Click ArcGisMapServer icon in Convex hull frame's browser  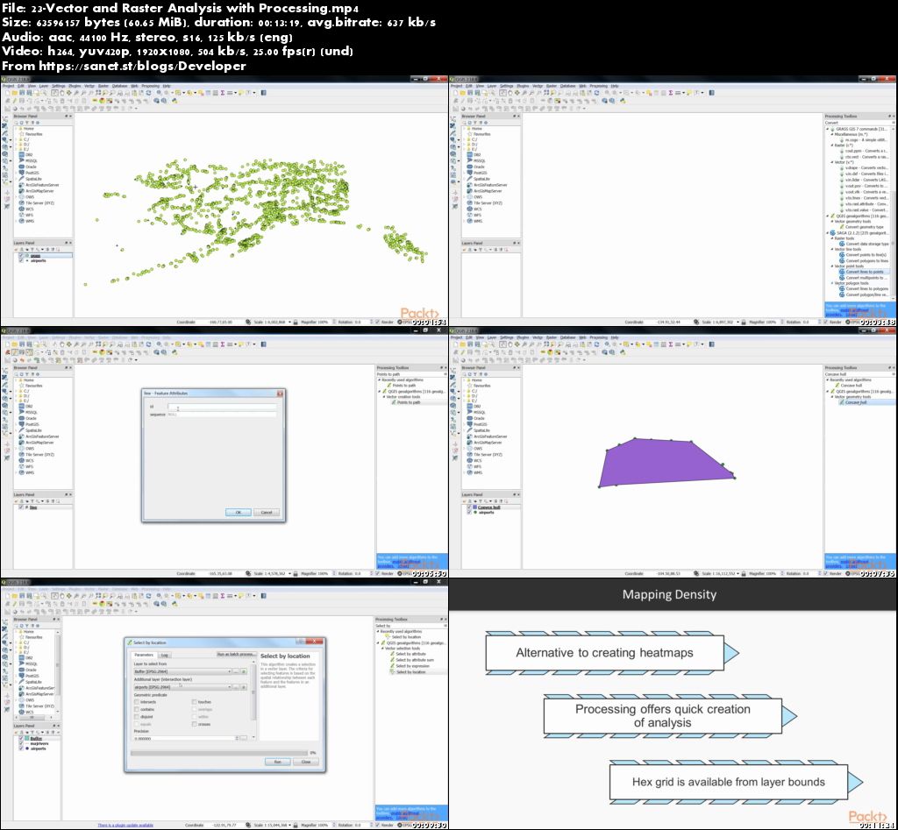pos(470,443)
